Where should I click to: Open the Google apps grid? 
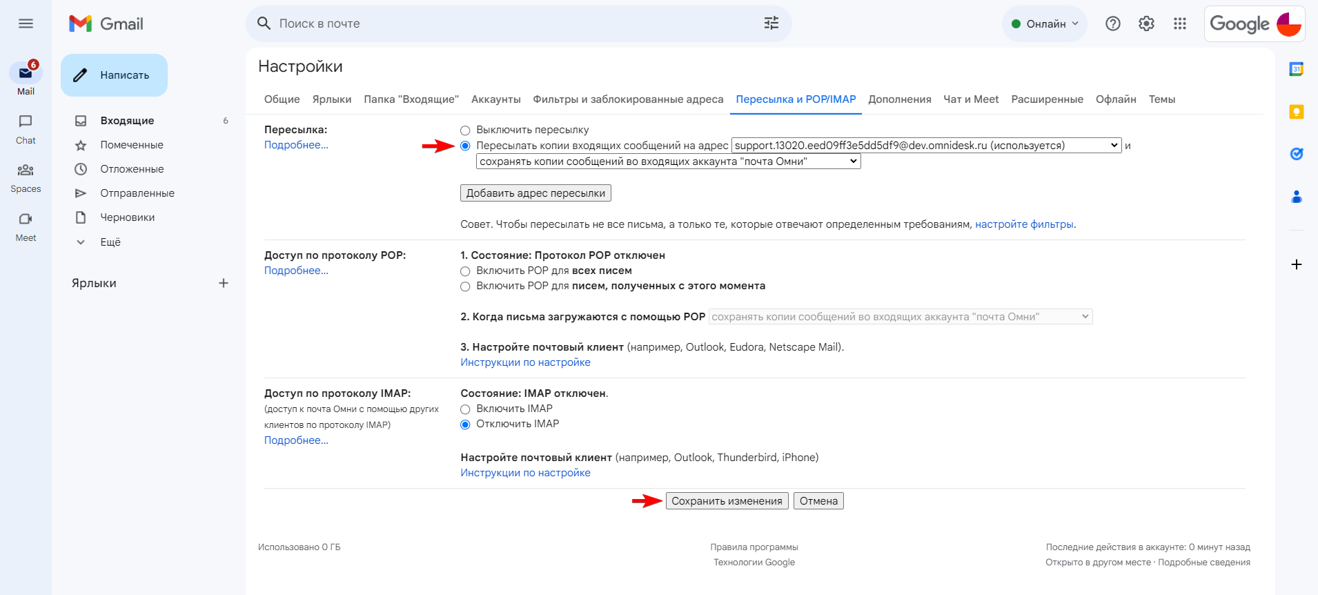tap(1180, 23)
